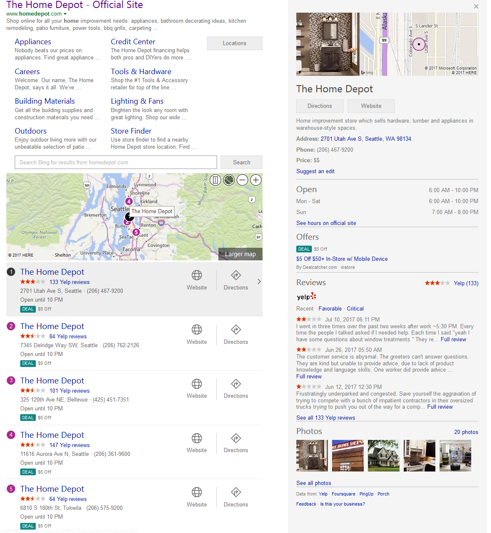The width and height of the screenshot is (491, 533).
Task: Zoom out on the map
Action: click(x=242, y=180)
